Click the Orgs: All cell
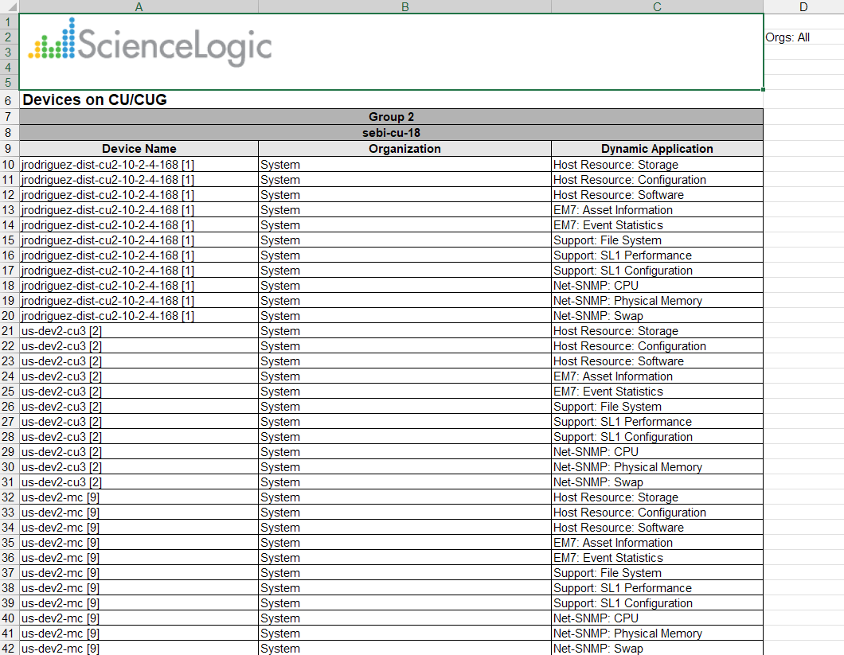Image resolution: width=844 pixels, height=655 pixels. point(787,37)
